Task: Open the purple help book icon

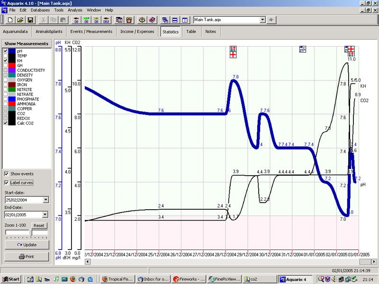Action: click(x=152, y=20)
